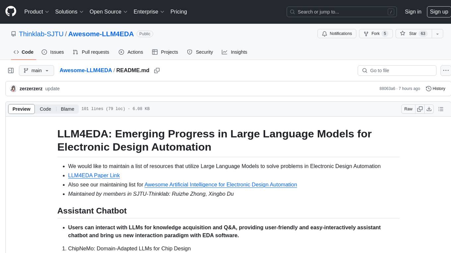Click the Go to file search field
Viewport: 451px width, 253px height.
pos(397,71)
